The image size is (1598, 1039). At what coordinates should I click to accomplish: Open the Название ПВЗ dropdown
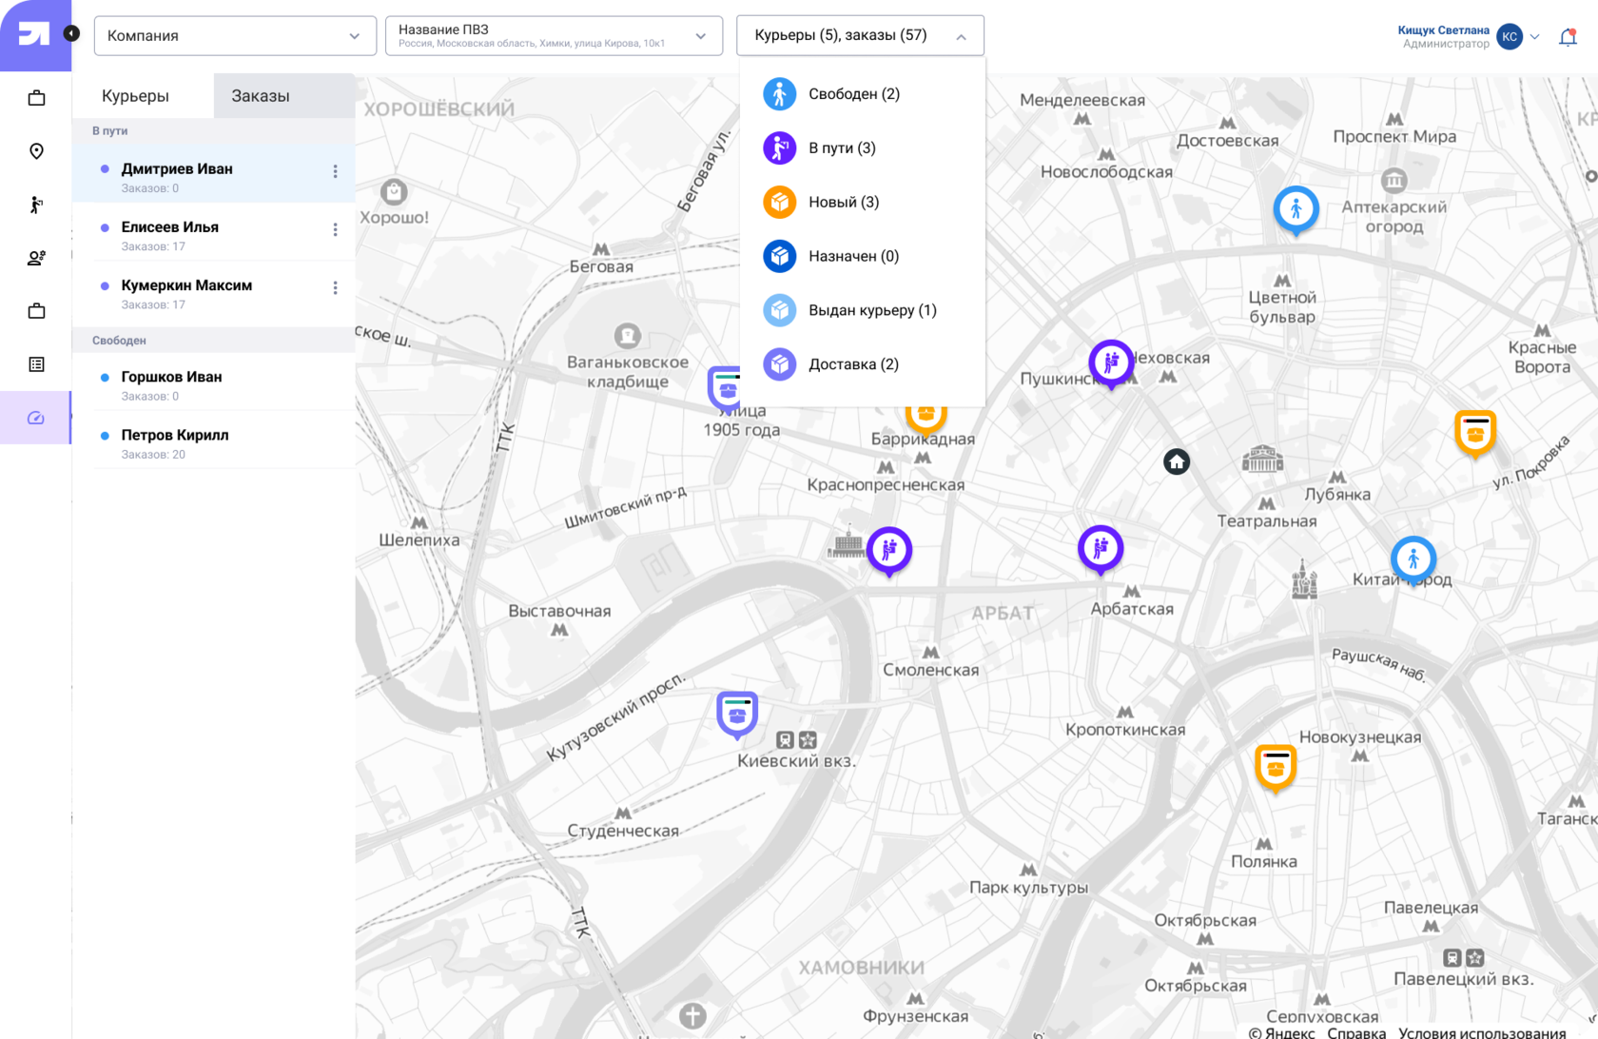554,36
